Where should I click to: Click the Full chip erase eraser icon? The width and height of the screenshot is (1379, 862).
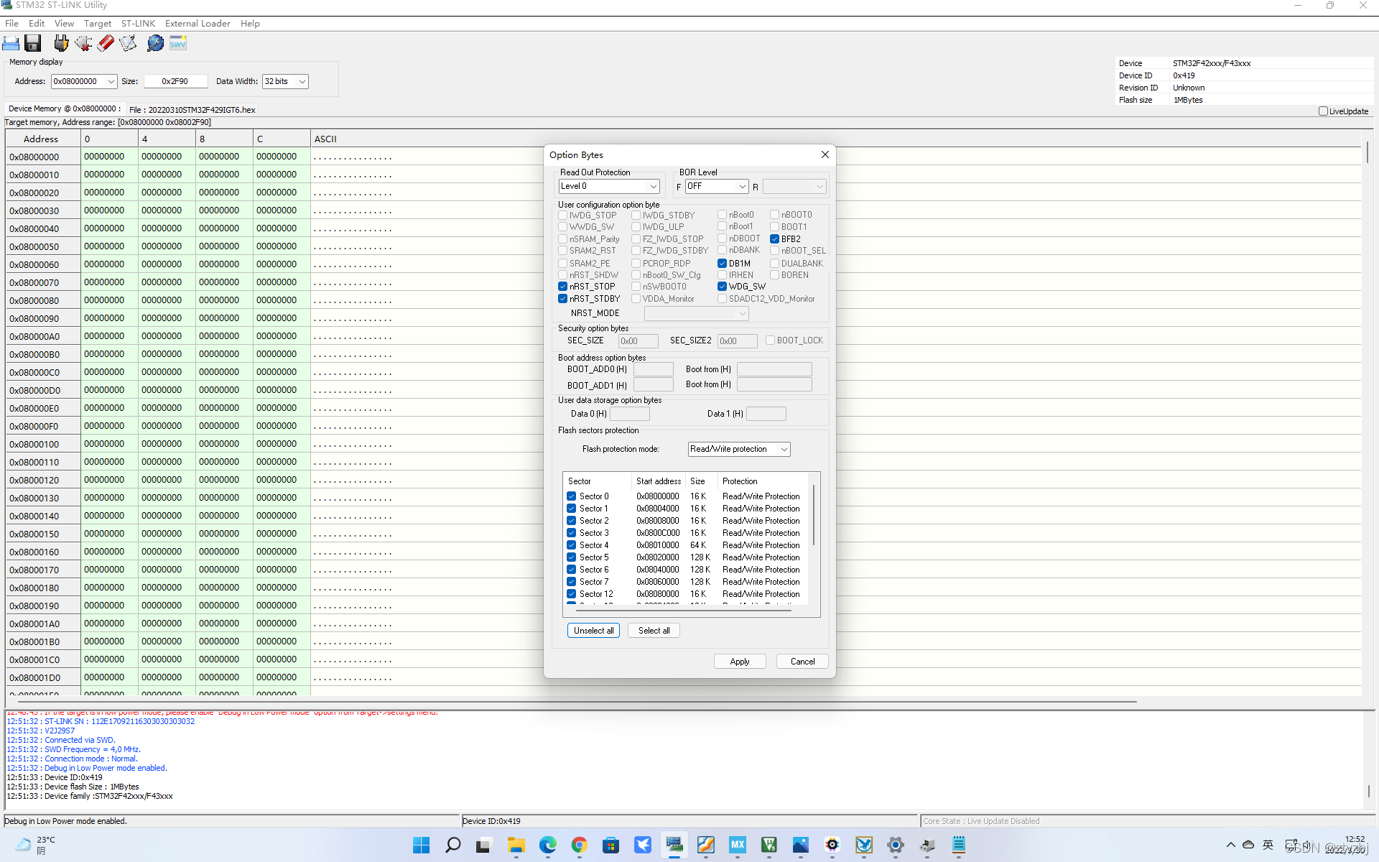(x=106, y=43)
